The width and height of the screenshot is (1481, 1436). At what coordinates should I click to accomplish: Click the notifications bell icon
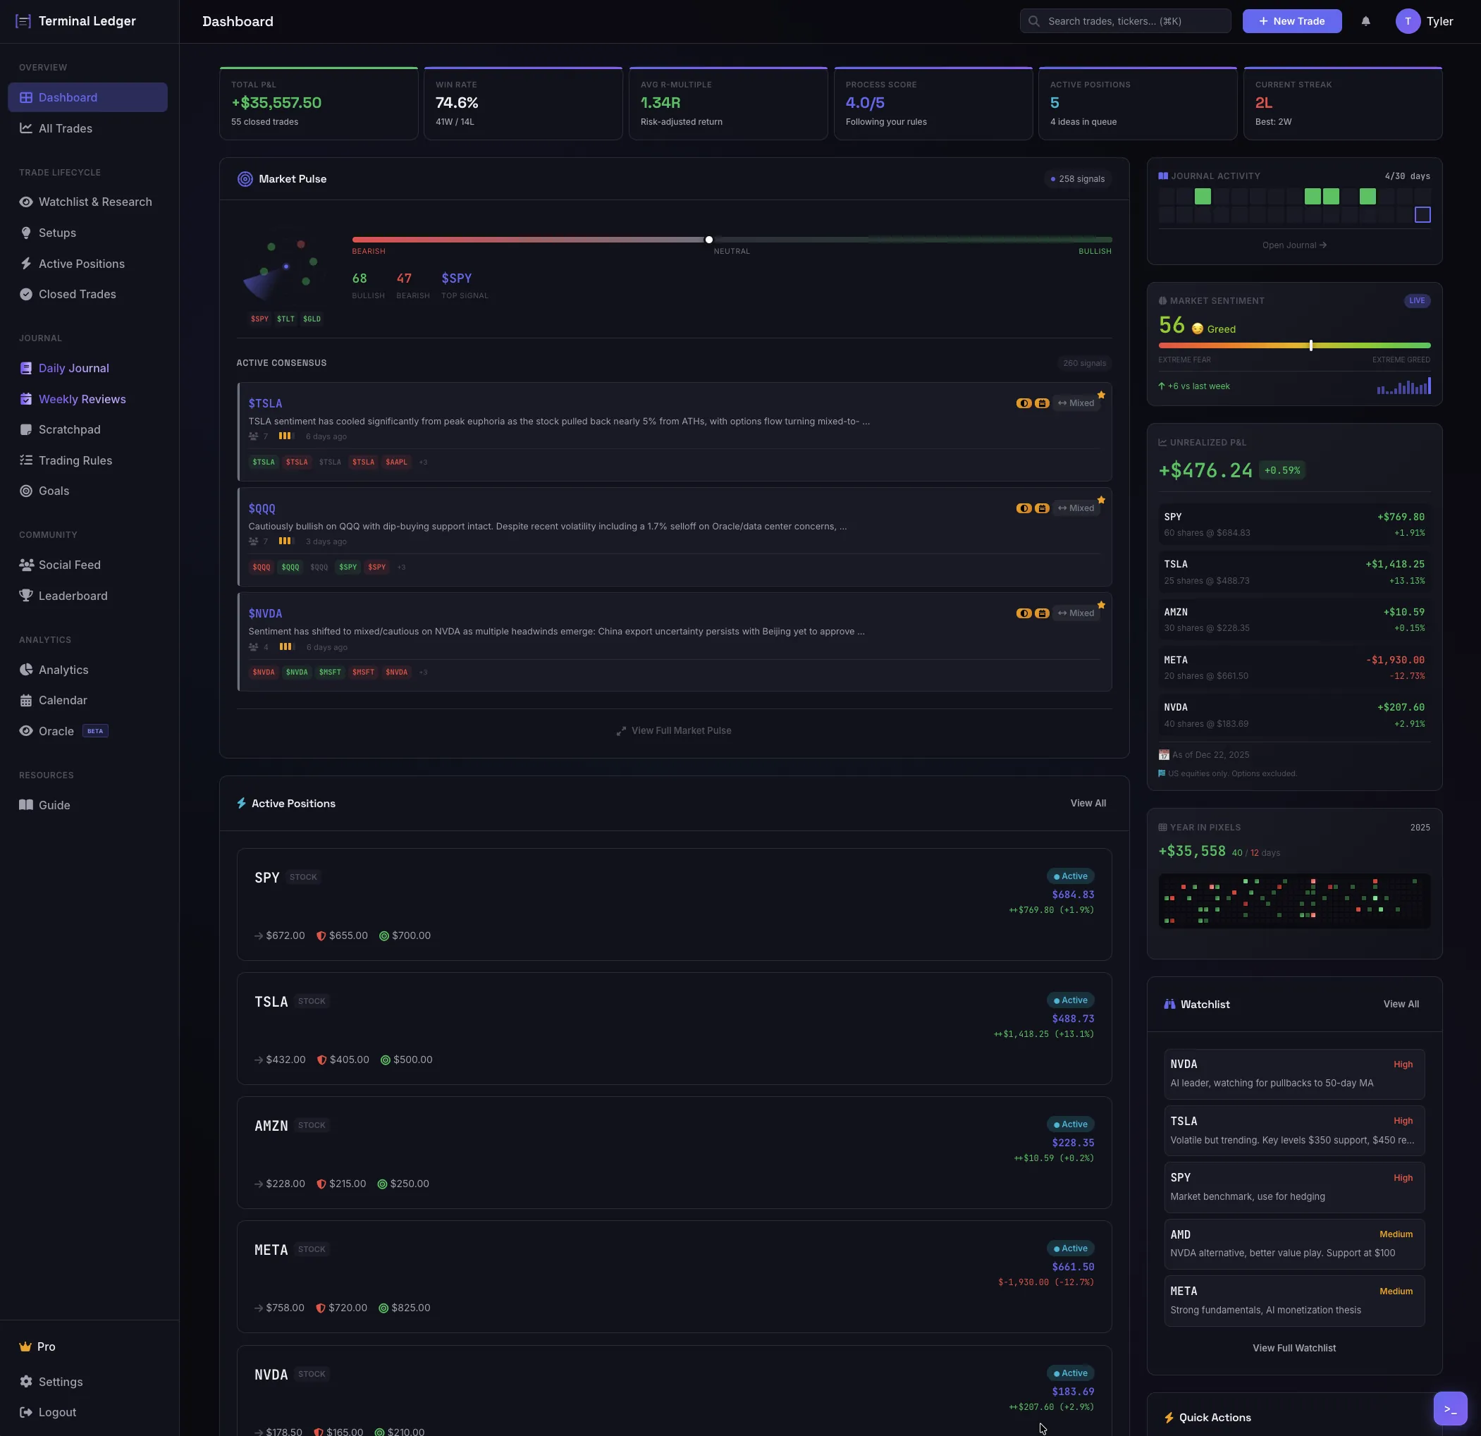coord(1365,21)
